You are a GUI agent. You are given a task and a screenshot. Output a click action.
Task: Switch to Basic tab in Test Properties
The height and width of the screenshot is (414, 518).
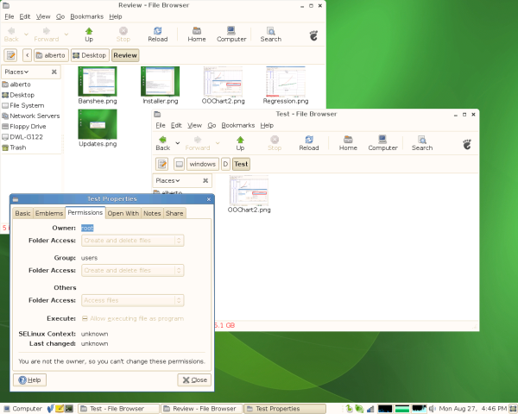22,213
